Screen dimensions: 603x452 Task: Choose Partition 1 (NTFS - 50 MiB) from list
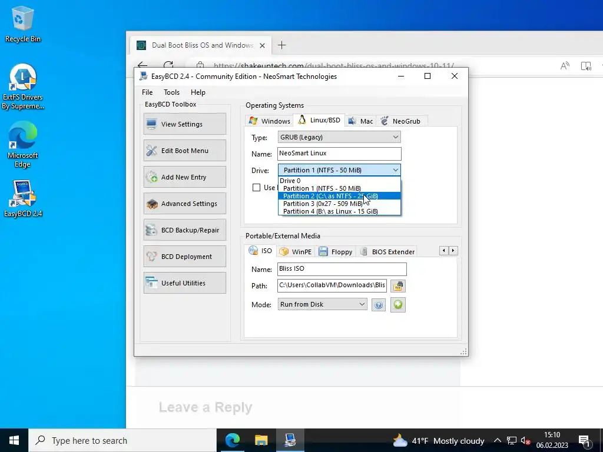tap(339, 188)
